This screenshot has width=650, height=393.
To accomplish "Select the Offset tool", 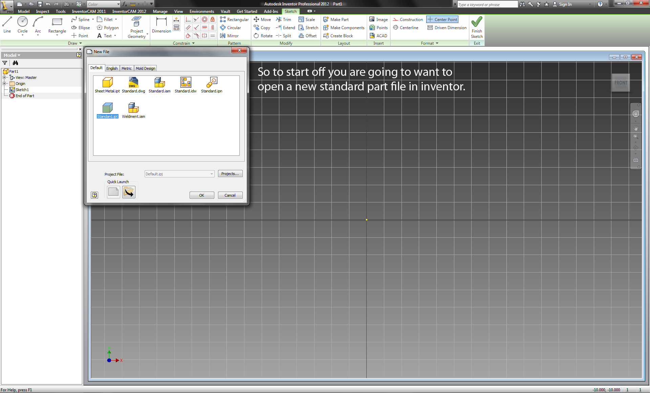I will pyautogui.click(x=308, y=36).
